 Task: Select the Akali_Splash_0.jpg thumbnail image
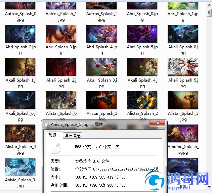coord(183,34)
